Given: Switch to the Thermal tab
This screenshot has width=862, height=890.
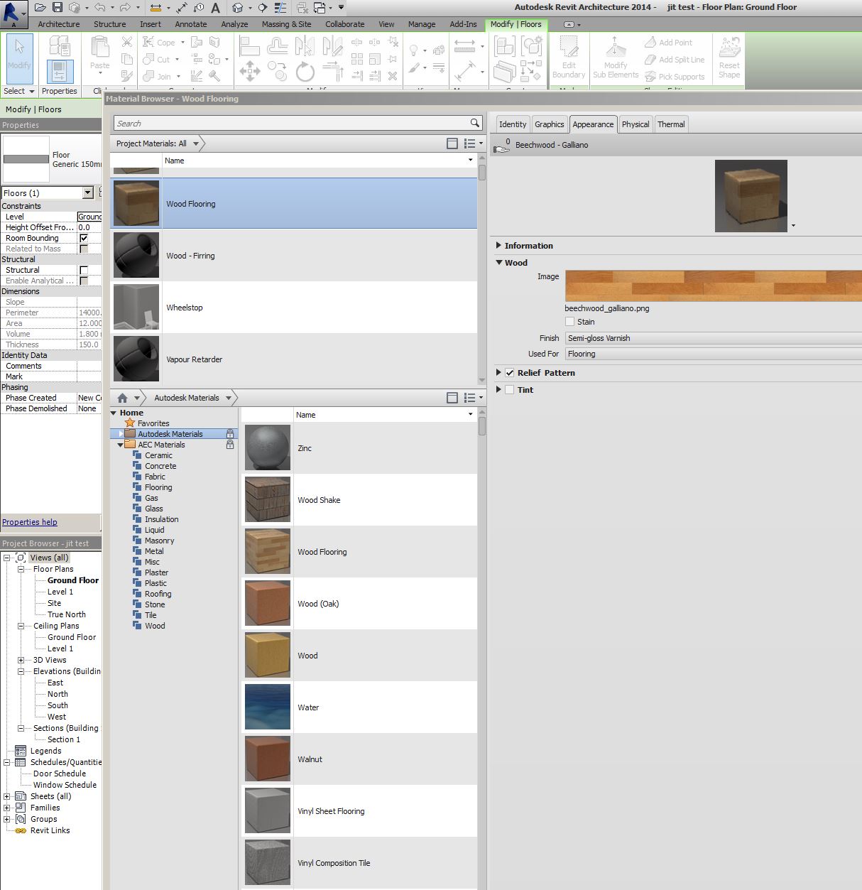Looking at the screenshot, I should click(x=671, y=124).
